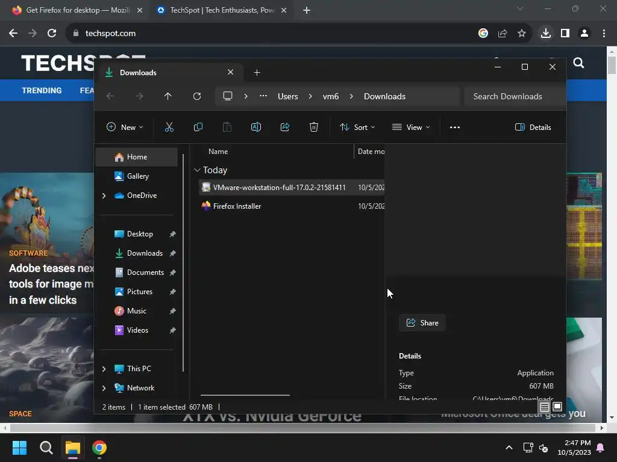Screen dimensions: 617x462
Task: Click the TechSpot site search magnifier
Action: click(x=578, y=63)
